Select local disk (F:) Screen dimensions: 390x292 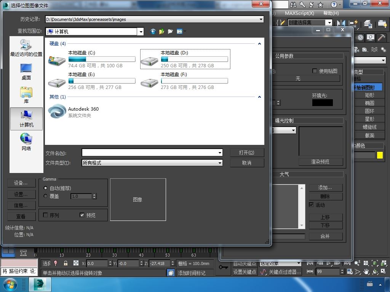point(185,81)
